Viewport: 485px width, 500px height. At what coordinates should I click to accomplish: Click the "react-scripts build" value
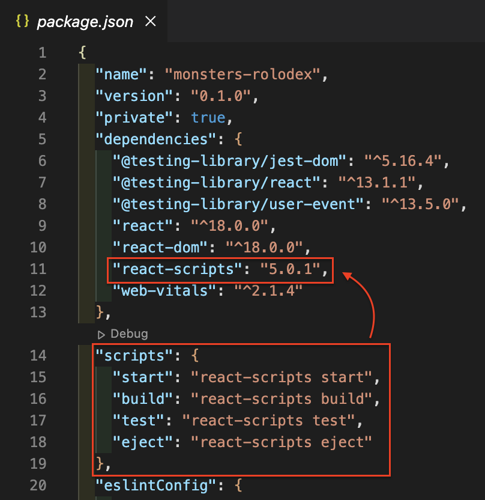coord(281,399)
